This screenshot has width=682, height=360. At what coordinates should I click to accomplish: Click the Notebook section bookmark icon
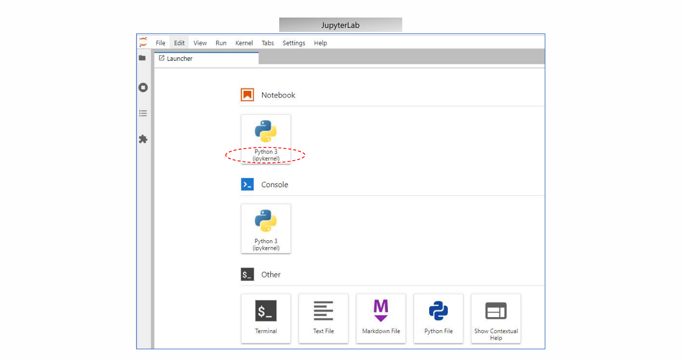pyautogui.click(x=247, y=95)
